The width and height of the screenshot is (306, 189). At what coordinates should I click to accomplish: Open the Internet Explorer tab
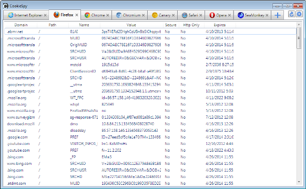26,15
